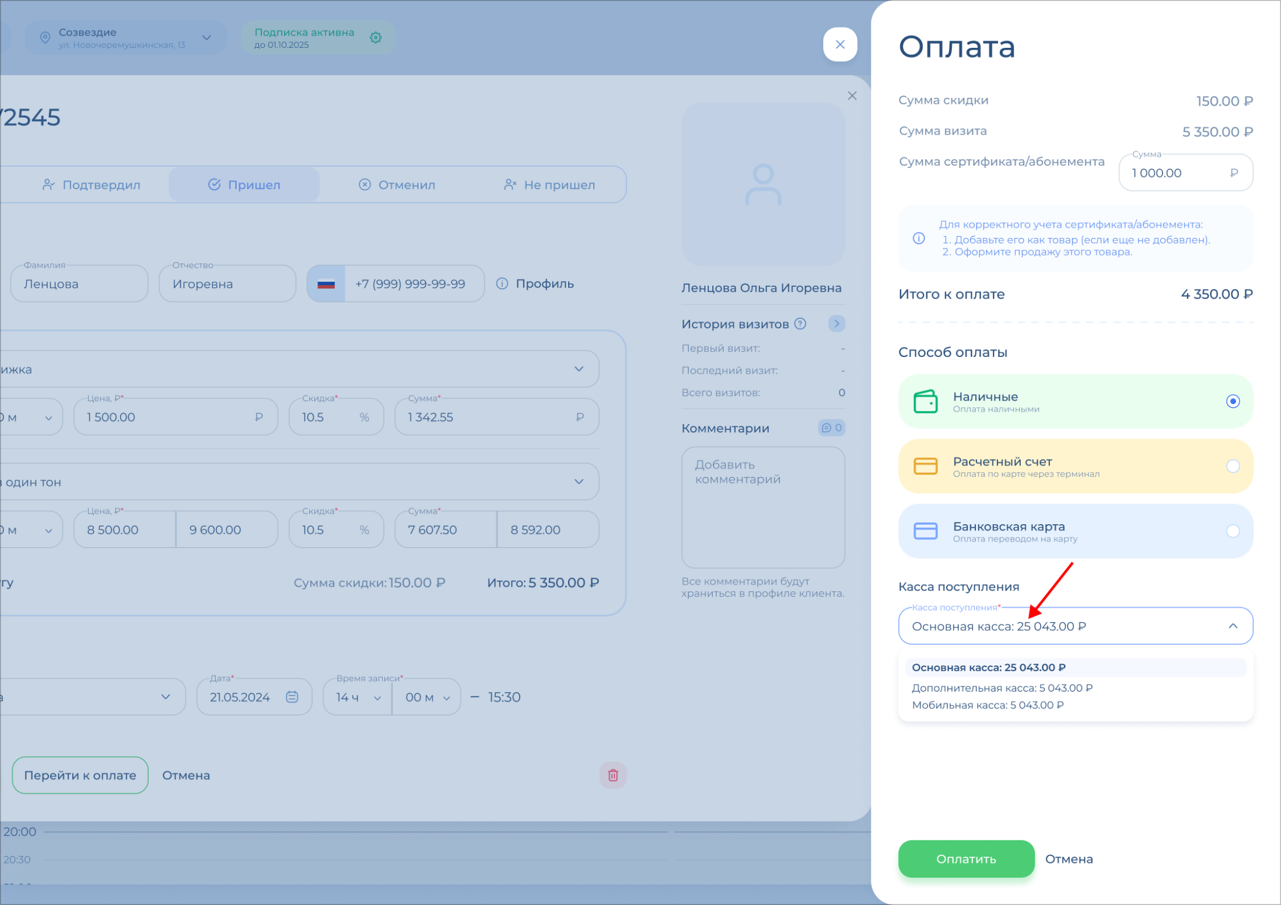Click the info icon next to Профиль
Image resolution: width=1281 pixels, height=905 pixels.
[502, 284]
